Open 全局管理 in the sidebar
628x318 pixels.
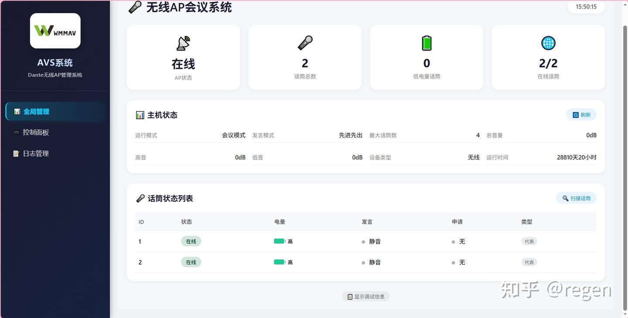[x=55, y=112]
